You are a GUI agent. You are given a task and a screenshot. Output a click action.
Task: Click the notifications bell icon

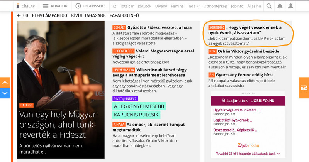(280, 6)
